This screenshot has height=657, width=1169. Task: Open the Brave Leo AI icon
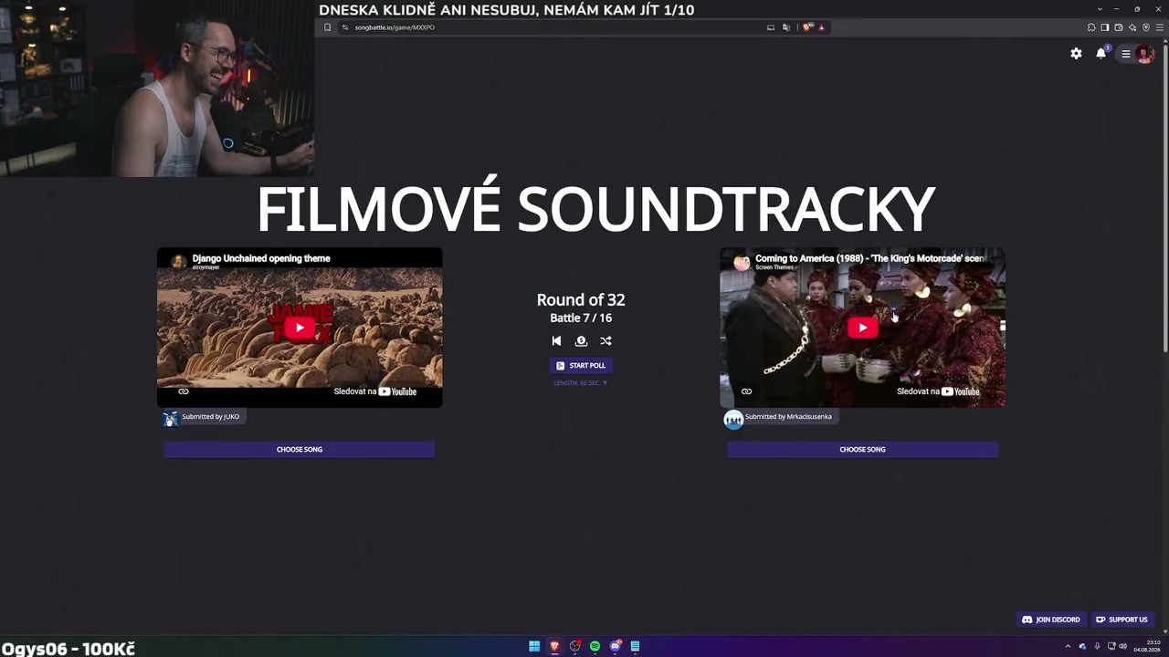pyautogui.click(x=1132, y=27)
